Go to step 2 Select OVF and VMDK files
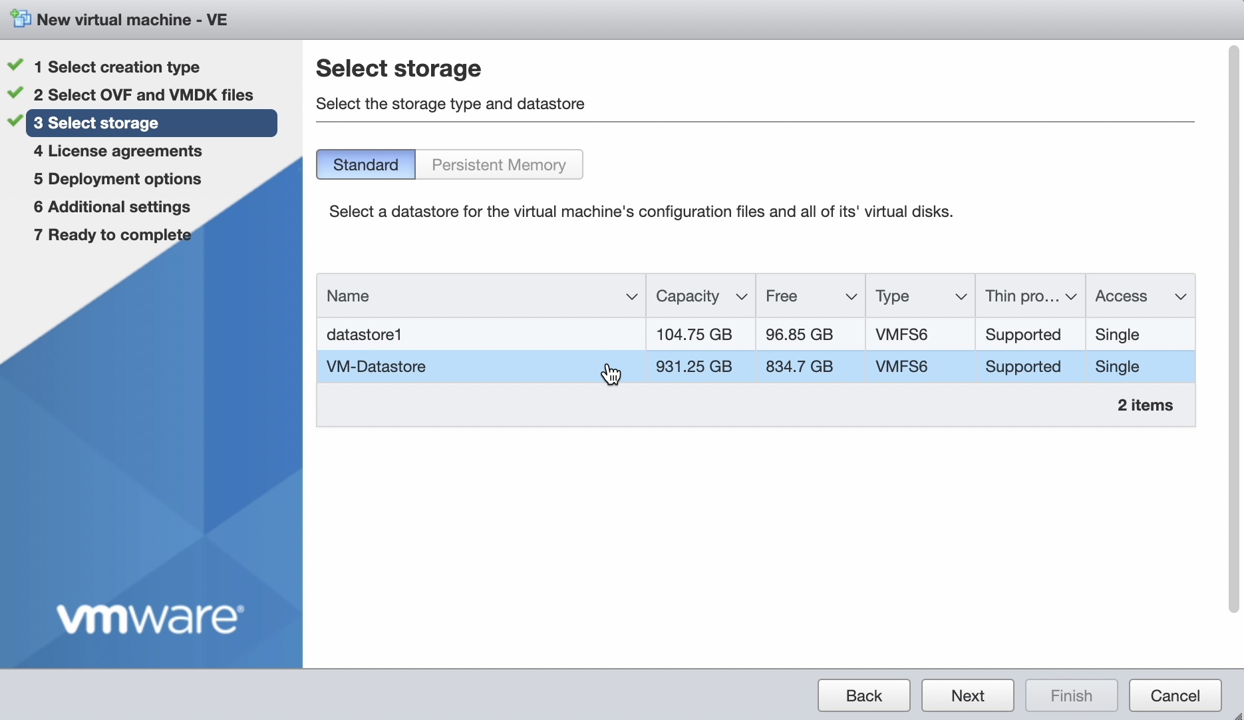1244x720 pixels. point(143,95)
